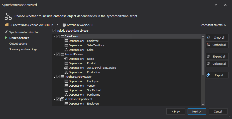
Task: Select the SalesPerson row label
Action: 72,36
